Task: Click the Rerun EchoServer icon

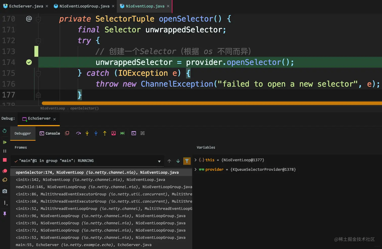Action: [x=5, y=131]
